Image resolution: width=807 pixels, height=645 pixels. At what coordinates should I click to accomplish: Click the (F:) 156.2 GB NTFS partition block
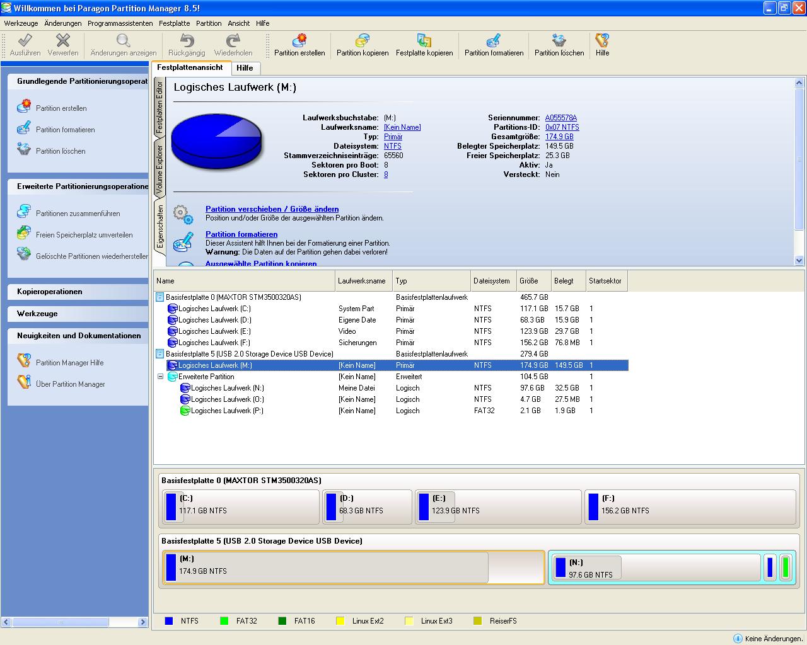(x=690, y=507)
